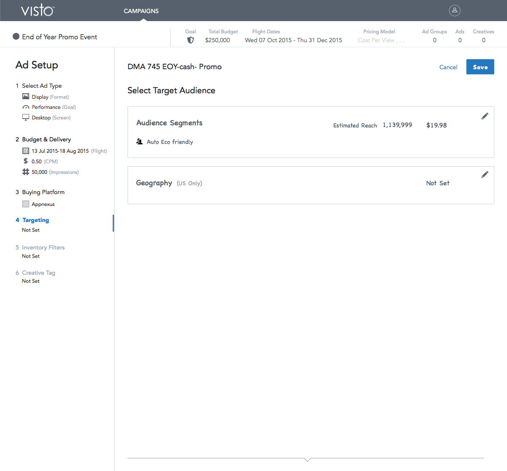This screenshot has height=471, width=507.
Task: Select the Auto Eco friendly segment
Action: coord(169,142)
